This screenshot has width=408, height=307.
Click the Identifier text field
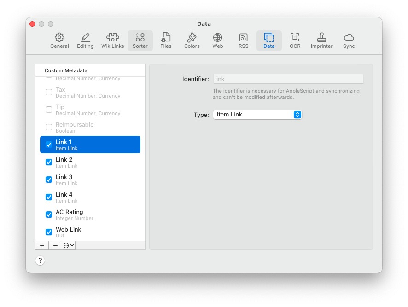[x=288, y=79]
